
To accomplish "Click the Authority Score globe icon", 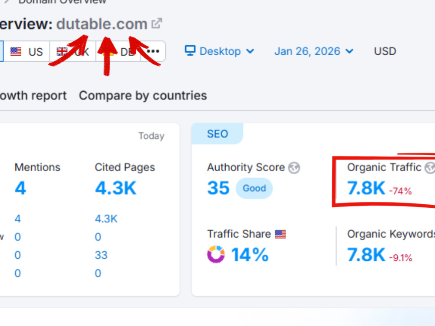I will tap(294, 168).
